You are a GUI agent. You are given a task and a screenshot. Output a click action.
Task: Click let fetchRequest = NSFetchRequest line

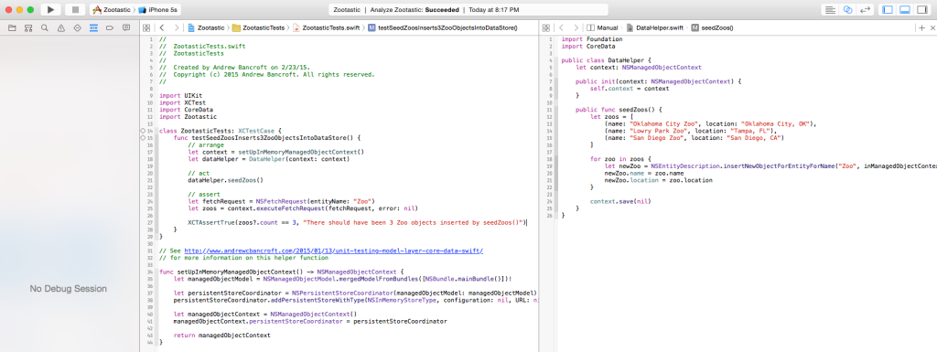(x=281, y=201)
